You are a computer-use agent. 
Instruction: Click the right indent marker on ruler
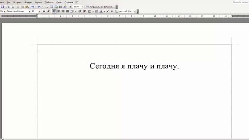[x=232, y=16]
